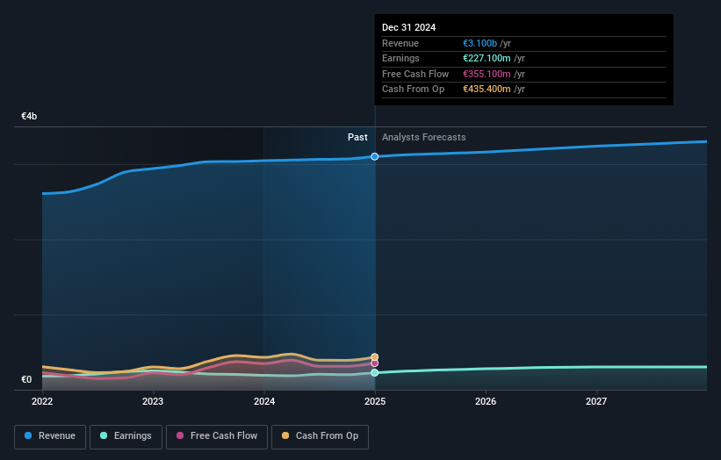Click the 2027 x-axis label
The height and width of the screenshot is (460, 721).
596,402
